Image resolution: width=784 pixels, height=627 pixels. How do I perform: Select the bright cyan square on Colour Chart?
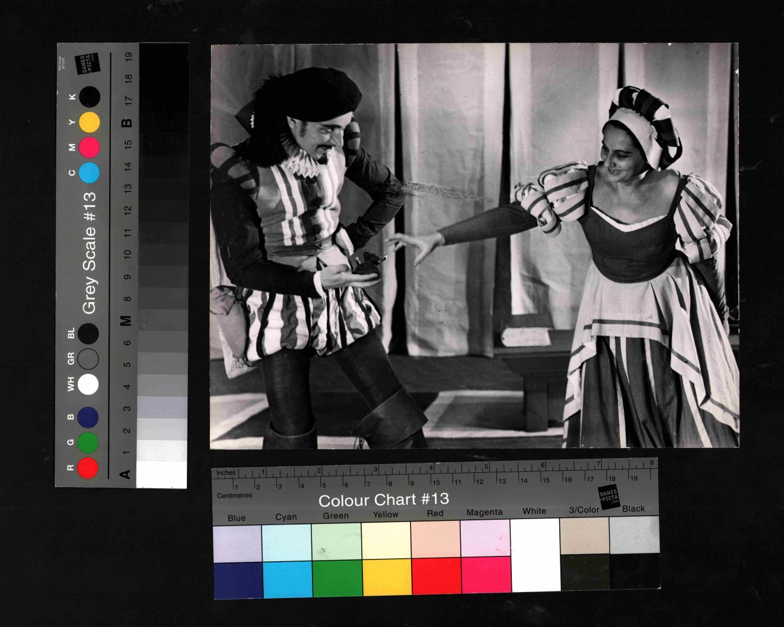tap(287, 579)
